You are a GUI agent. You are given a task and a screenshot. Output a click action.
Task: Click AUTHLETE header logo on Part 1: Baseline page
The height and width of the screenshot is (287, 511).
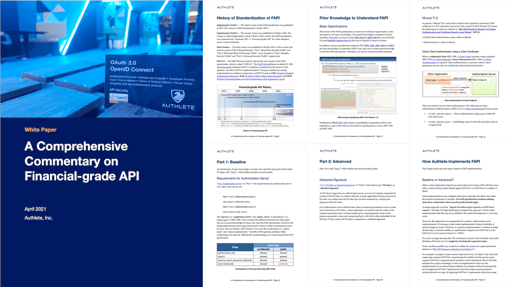[226, 151]
